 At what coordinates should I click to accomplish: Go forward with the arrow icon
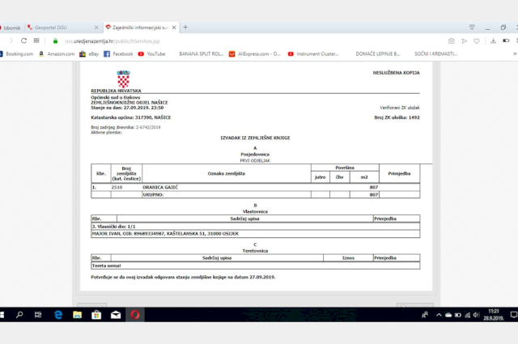point(11,40)
